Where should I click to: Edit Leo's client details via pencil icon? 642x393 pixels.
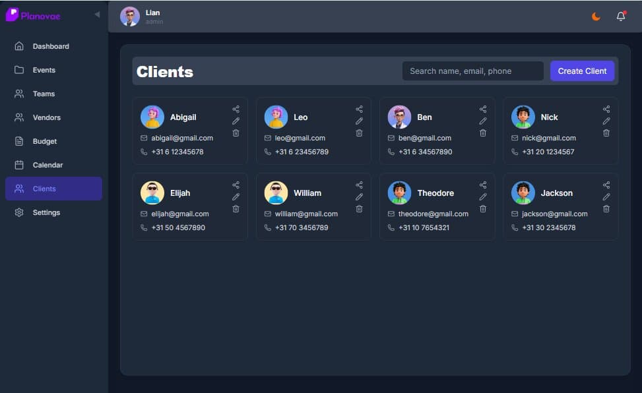(359, 121)
